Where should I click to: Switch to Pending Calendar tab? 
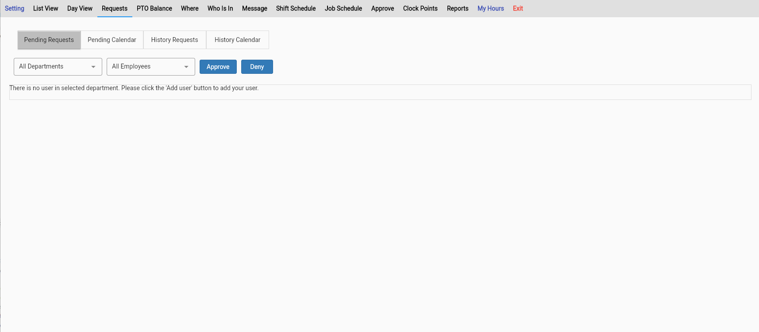pos(112,40)
